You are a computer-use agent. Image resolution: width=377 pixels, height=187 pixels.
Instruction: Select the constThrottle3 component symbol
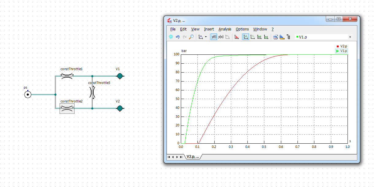92,92
